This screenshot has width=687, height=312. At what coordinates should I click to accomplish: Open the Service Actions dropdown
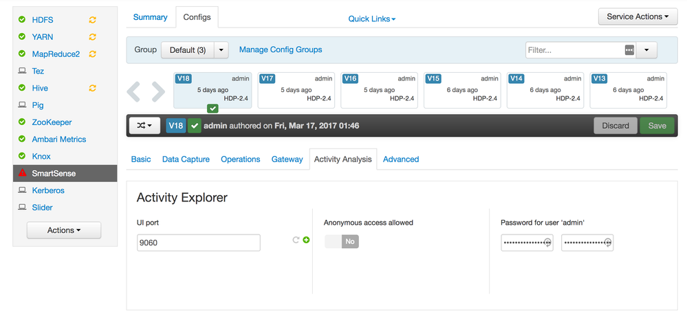pyautogui.click(x=638, y=16)
